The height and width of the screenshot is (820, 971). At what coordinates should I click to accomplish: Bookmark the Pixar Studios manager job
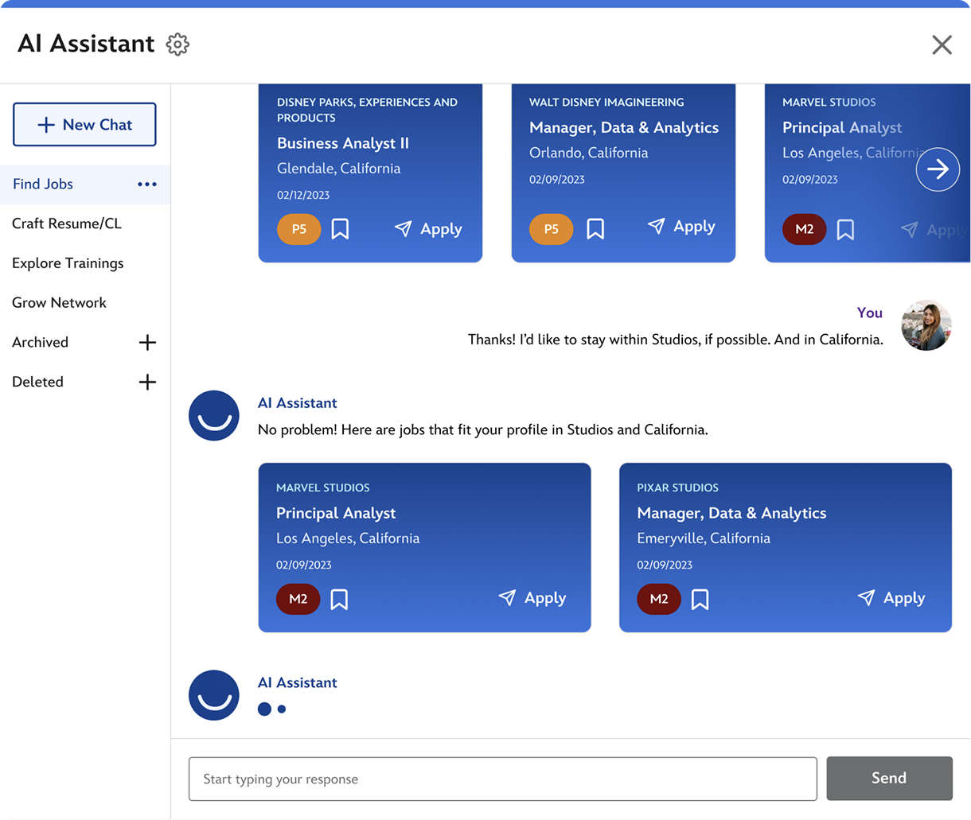coord(700,600)
